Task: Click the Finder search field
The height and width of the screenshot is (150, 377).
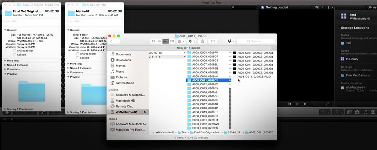Action: [256, 41]
